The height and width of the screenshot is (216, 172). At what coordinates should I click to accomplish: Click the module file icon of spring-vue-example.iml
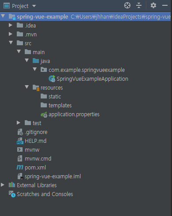(x=20, y=177)
